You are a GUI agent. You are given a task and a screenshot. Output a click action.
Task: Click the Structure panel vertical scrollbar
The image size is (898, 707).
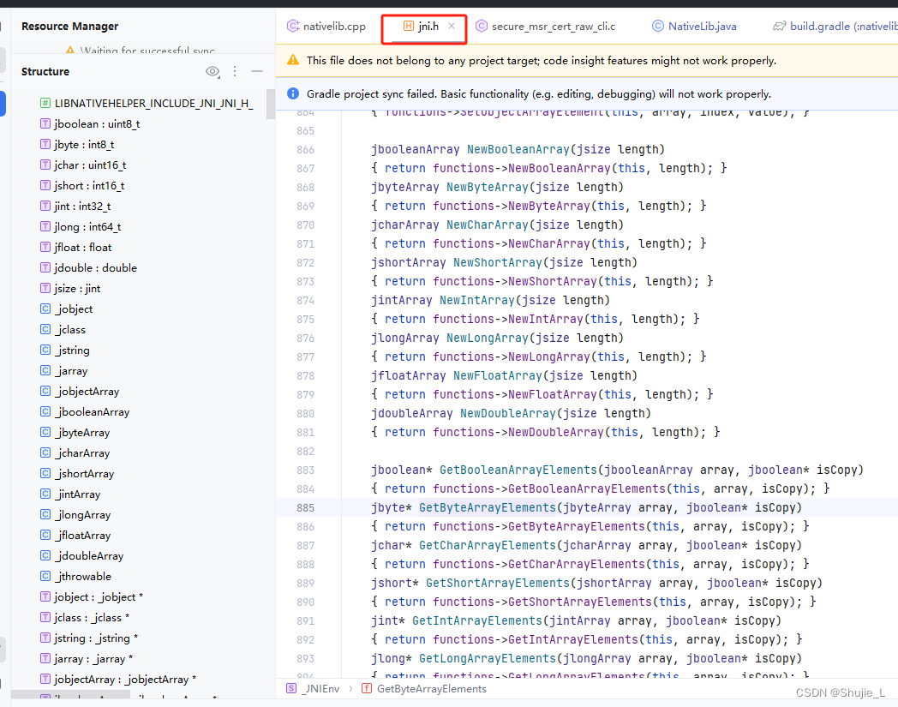(270, 105)
